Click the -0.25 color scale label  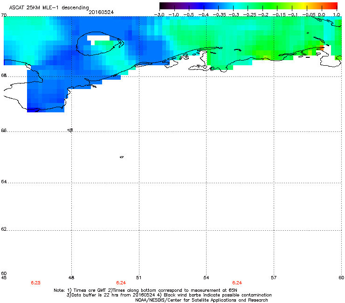pyautogui.click(x=249, y=15)
